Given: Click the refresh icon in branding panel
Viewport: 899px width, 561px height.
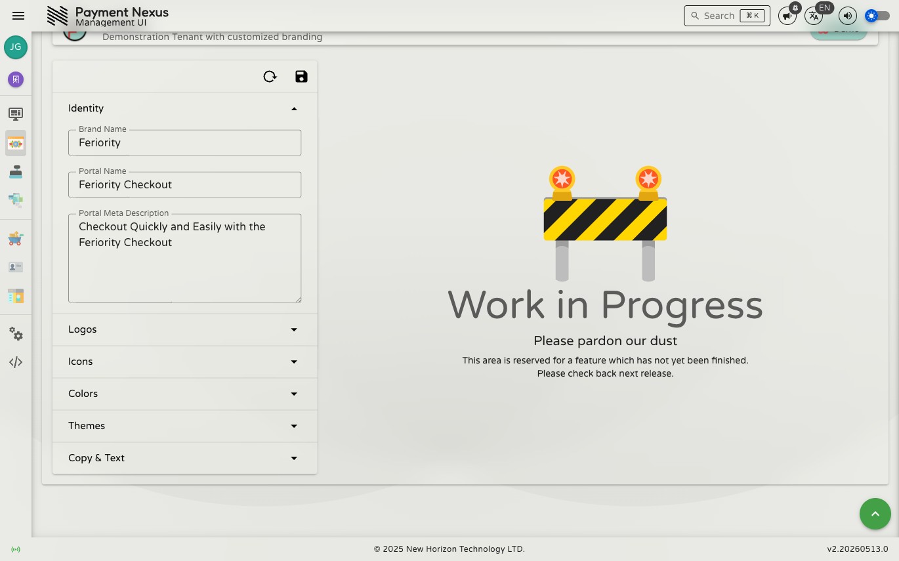Looking at the screenshot, I should coord(270,77).
